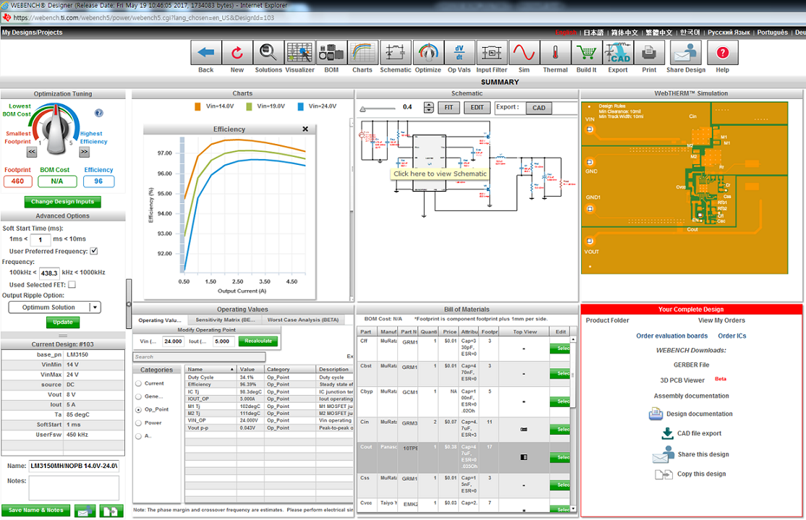Click the Soft Start Time input field
The height and width of the screenshot is (520, 806).
[x=40, y=239]
